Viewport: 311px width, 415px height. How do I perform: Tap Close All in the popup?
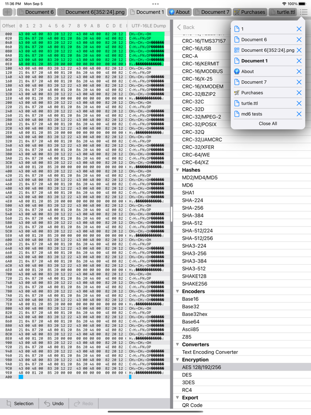[268, 124]
